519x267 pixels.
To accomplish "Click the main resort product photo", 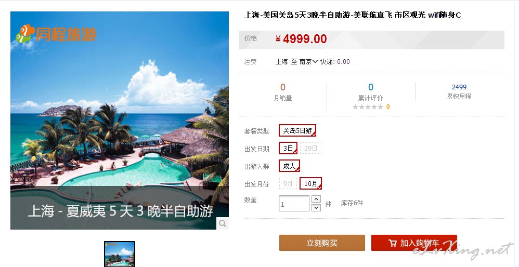I will tap(120, 121).
